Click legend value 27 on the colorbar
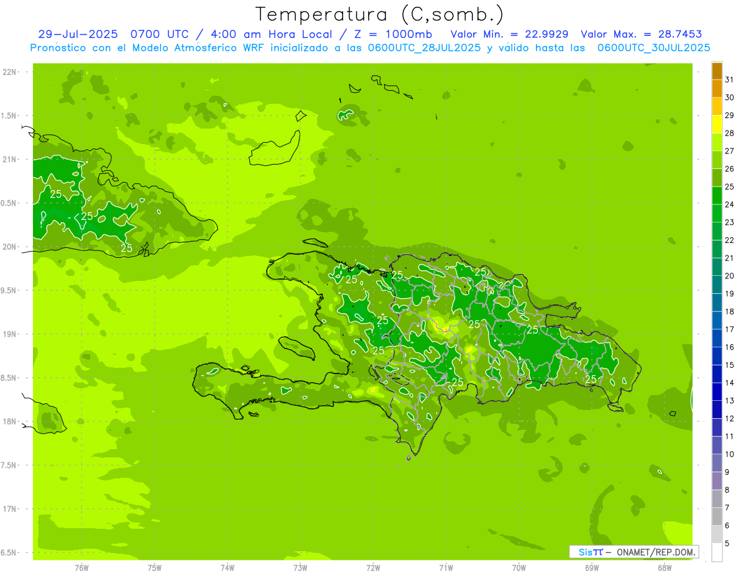 tap(729, 151)
